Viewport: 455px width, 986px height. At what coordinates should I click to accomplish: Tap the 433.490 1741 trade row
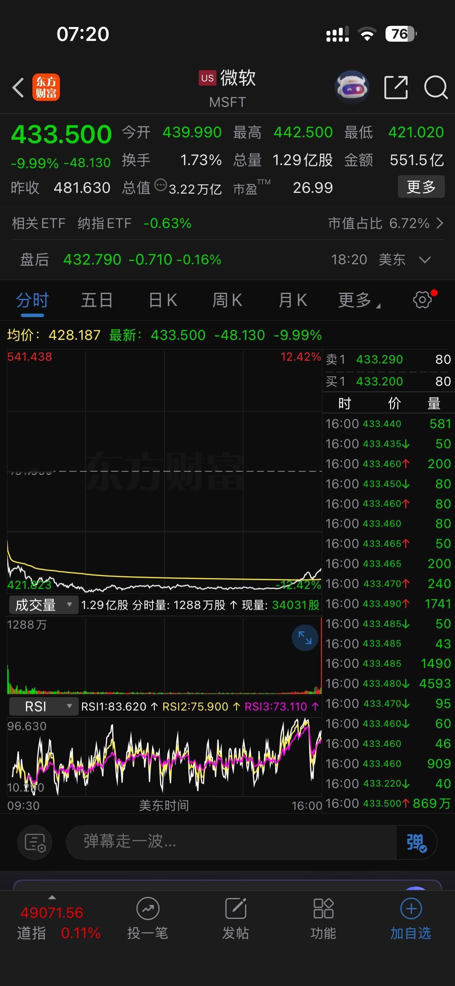click(388, 604)
